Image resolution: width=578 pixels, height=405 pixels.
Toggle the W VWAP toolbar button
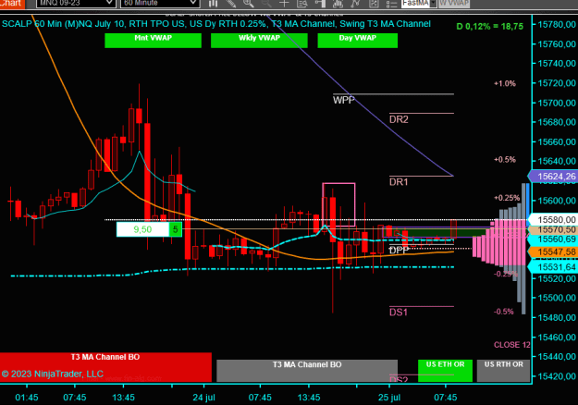pyautogui.click(x=454, y=4)
